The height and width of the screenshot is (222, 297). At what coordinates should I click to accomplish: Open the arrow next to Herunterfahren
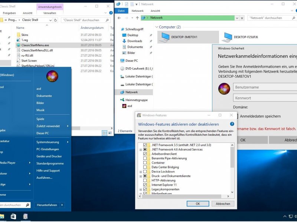pos(62,205)
